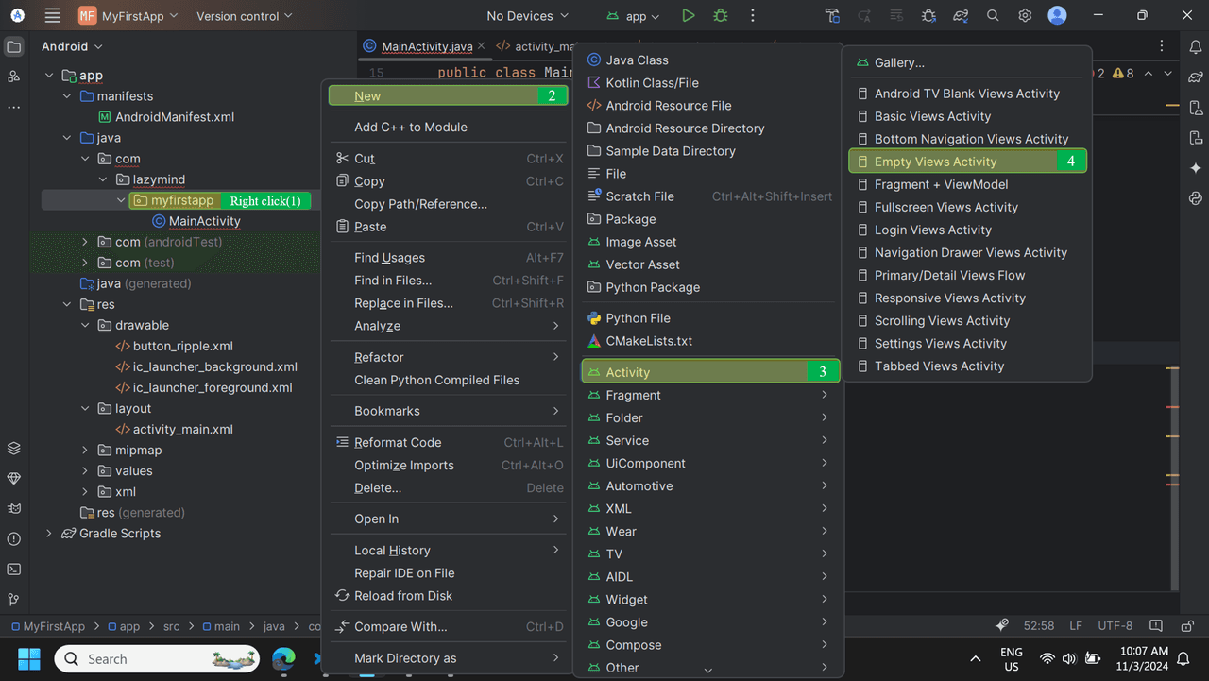Choose Activity from the New submenu
This screenshot has width=1209, height=681.
point(710,371)
